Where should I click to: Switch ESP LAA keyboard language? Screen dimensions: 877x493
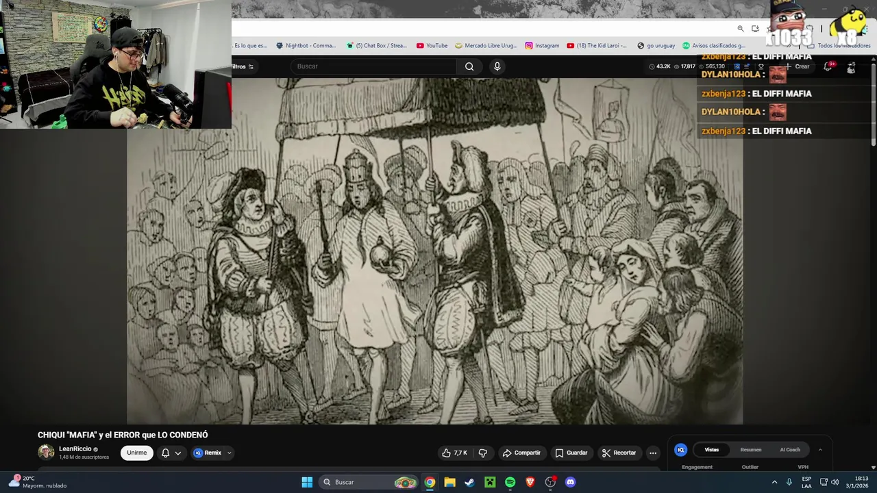click(806, 482)
